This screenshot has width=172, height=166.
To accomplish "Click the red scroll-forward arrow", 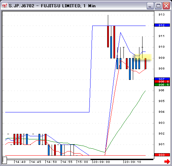I will [x=167, y=162].
